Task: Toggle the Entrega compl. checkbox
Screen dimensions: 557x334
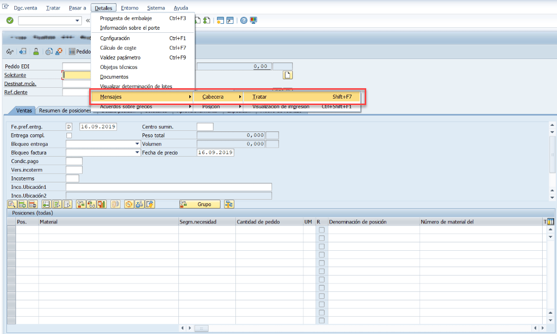Action: [x=69, y=135]
